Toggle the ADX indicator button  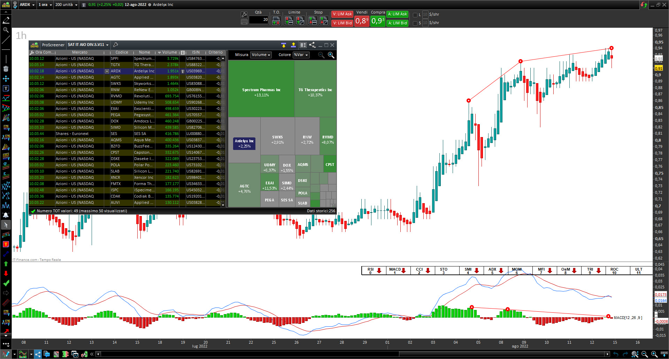[496, 271]
